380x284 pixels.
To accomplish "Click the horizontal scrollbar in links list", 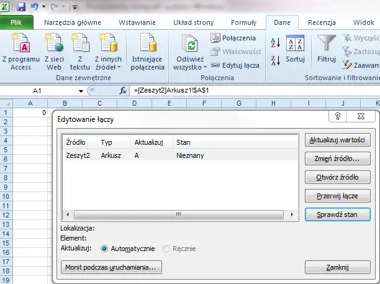I will coord(178,214).
